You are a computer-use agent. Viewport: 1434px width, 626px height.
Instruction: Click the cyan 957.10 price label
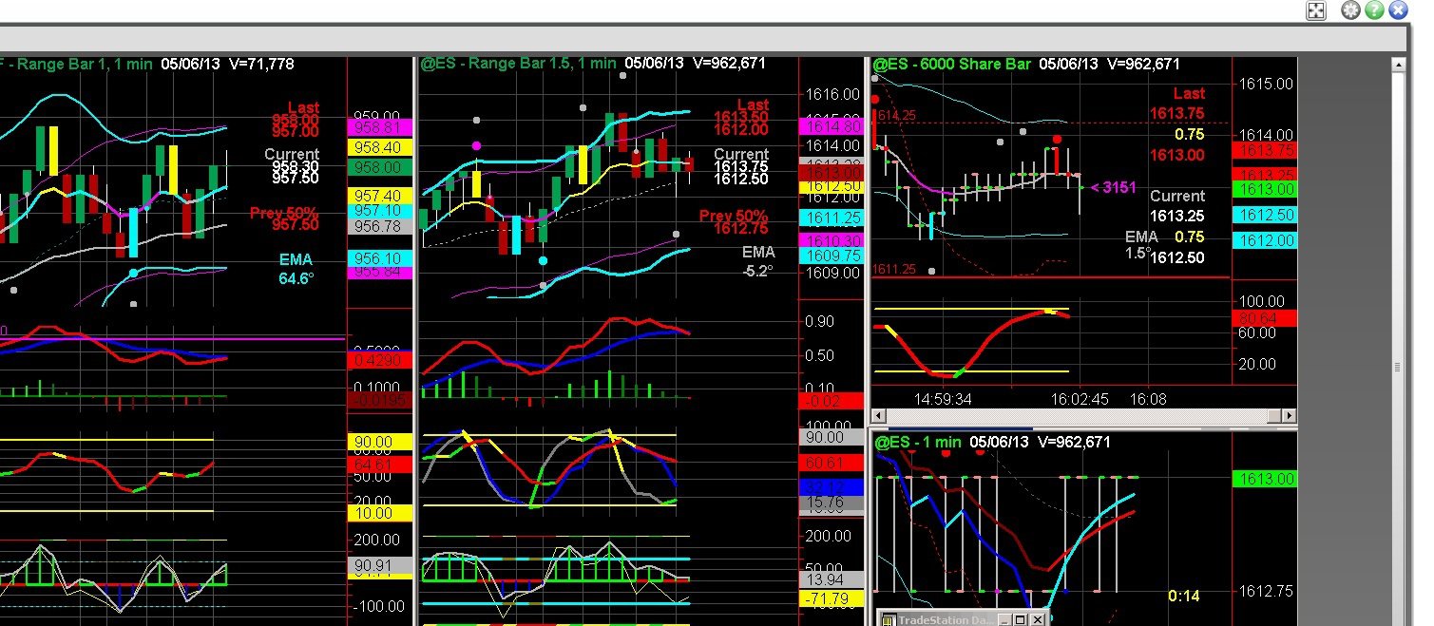[x=380, y=210]
